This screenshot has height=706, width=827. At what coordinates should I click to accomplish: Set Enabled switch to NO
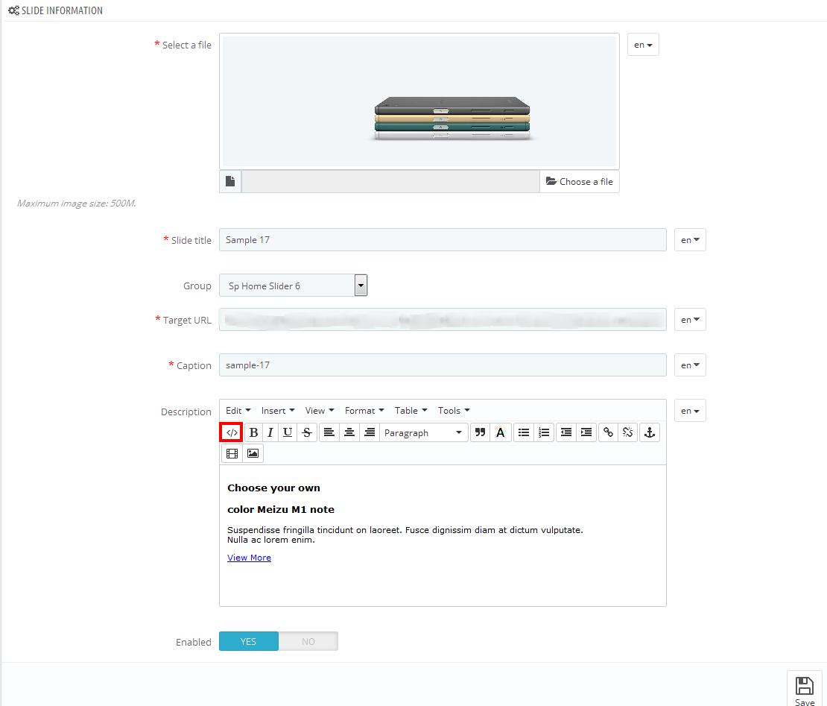click(x=308, y=642)
